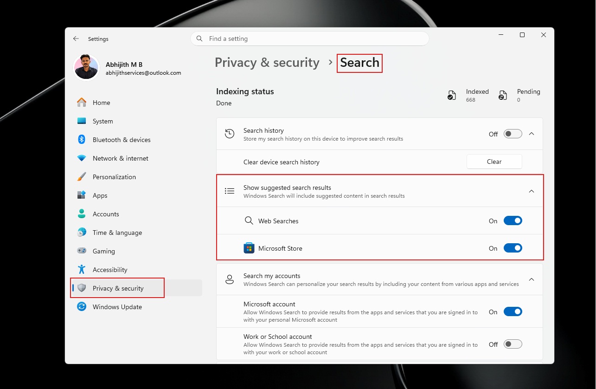Click the Search breadcrumb title
596x389 pixels.
point(359,63)
